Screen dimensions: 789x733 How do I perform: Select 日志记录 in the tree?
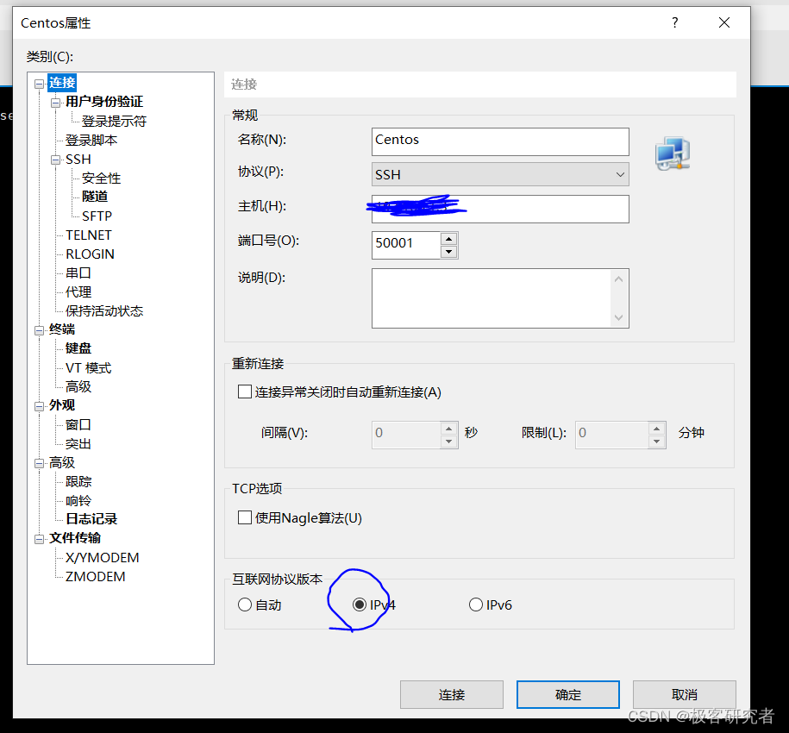click(x=91, y=518)
